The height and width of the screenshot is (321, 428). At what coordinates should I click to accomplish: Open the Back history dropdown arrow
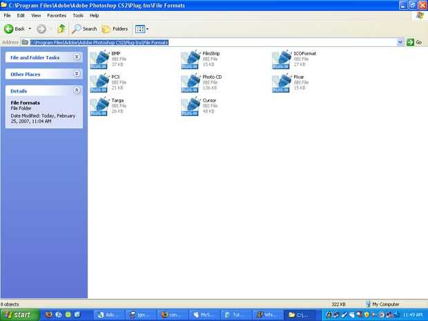click(30, 29)
